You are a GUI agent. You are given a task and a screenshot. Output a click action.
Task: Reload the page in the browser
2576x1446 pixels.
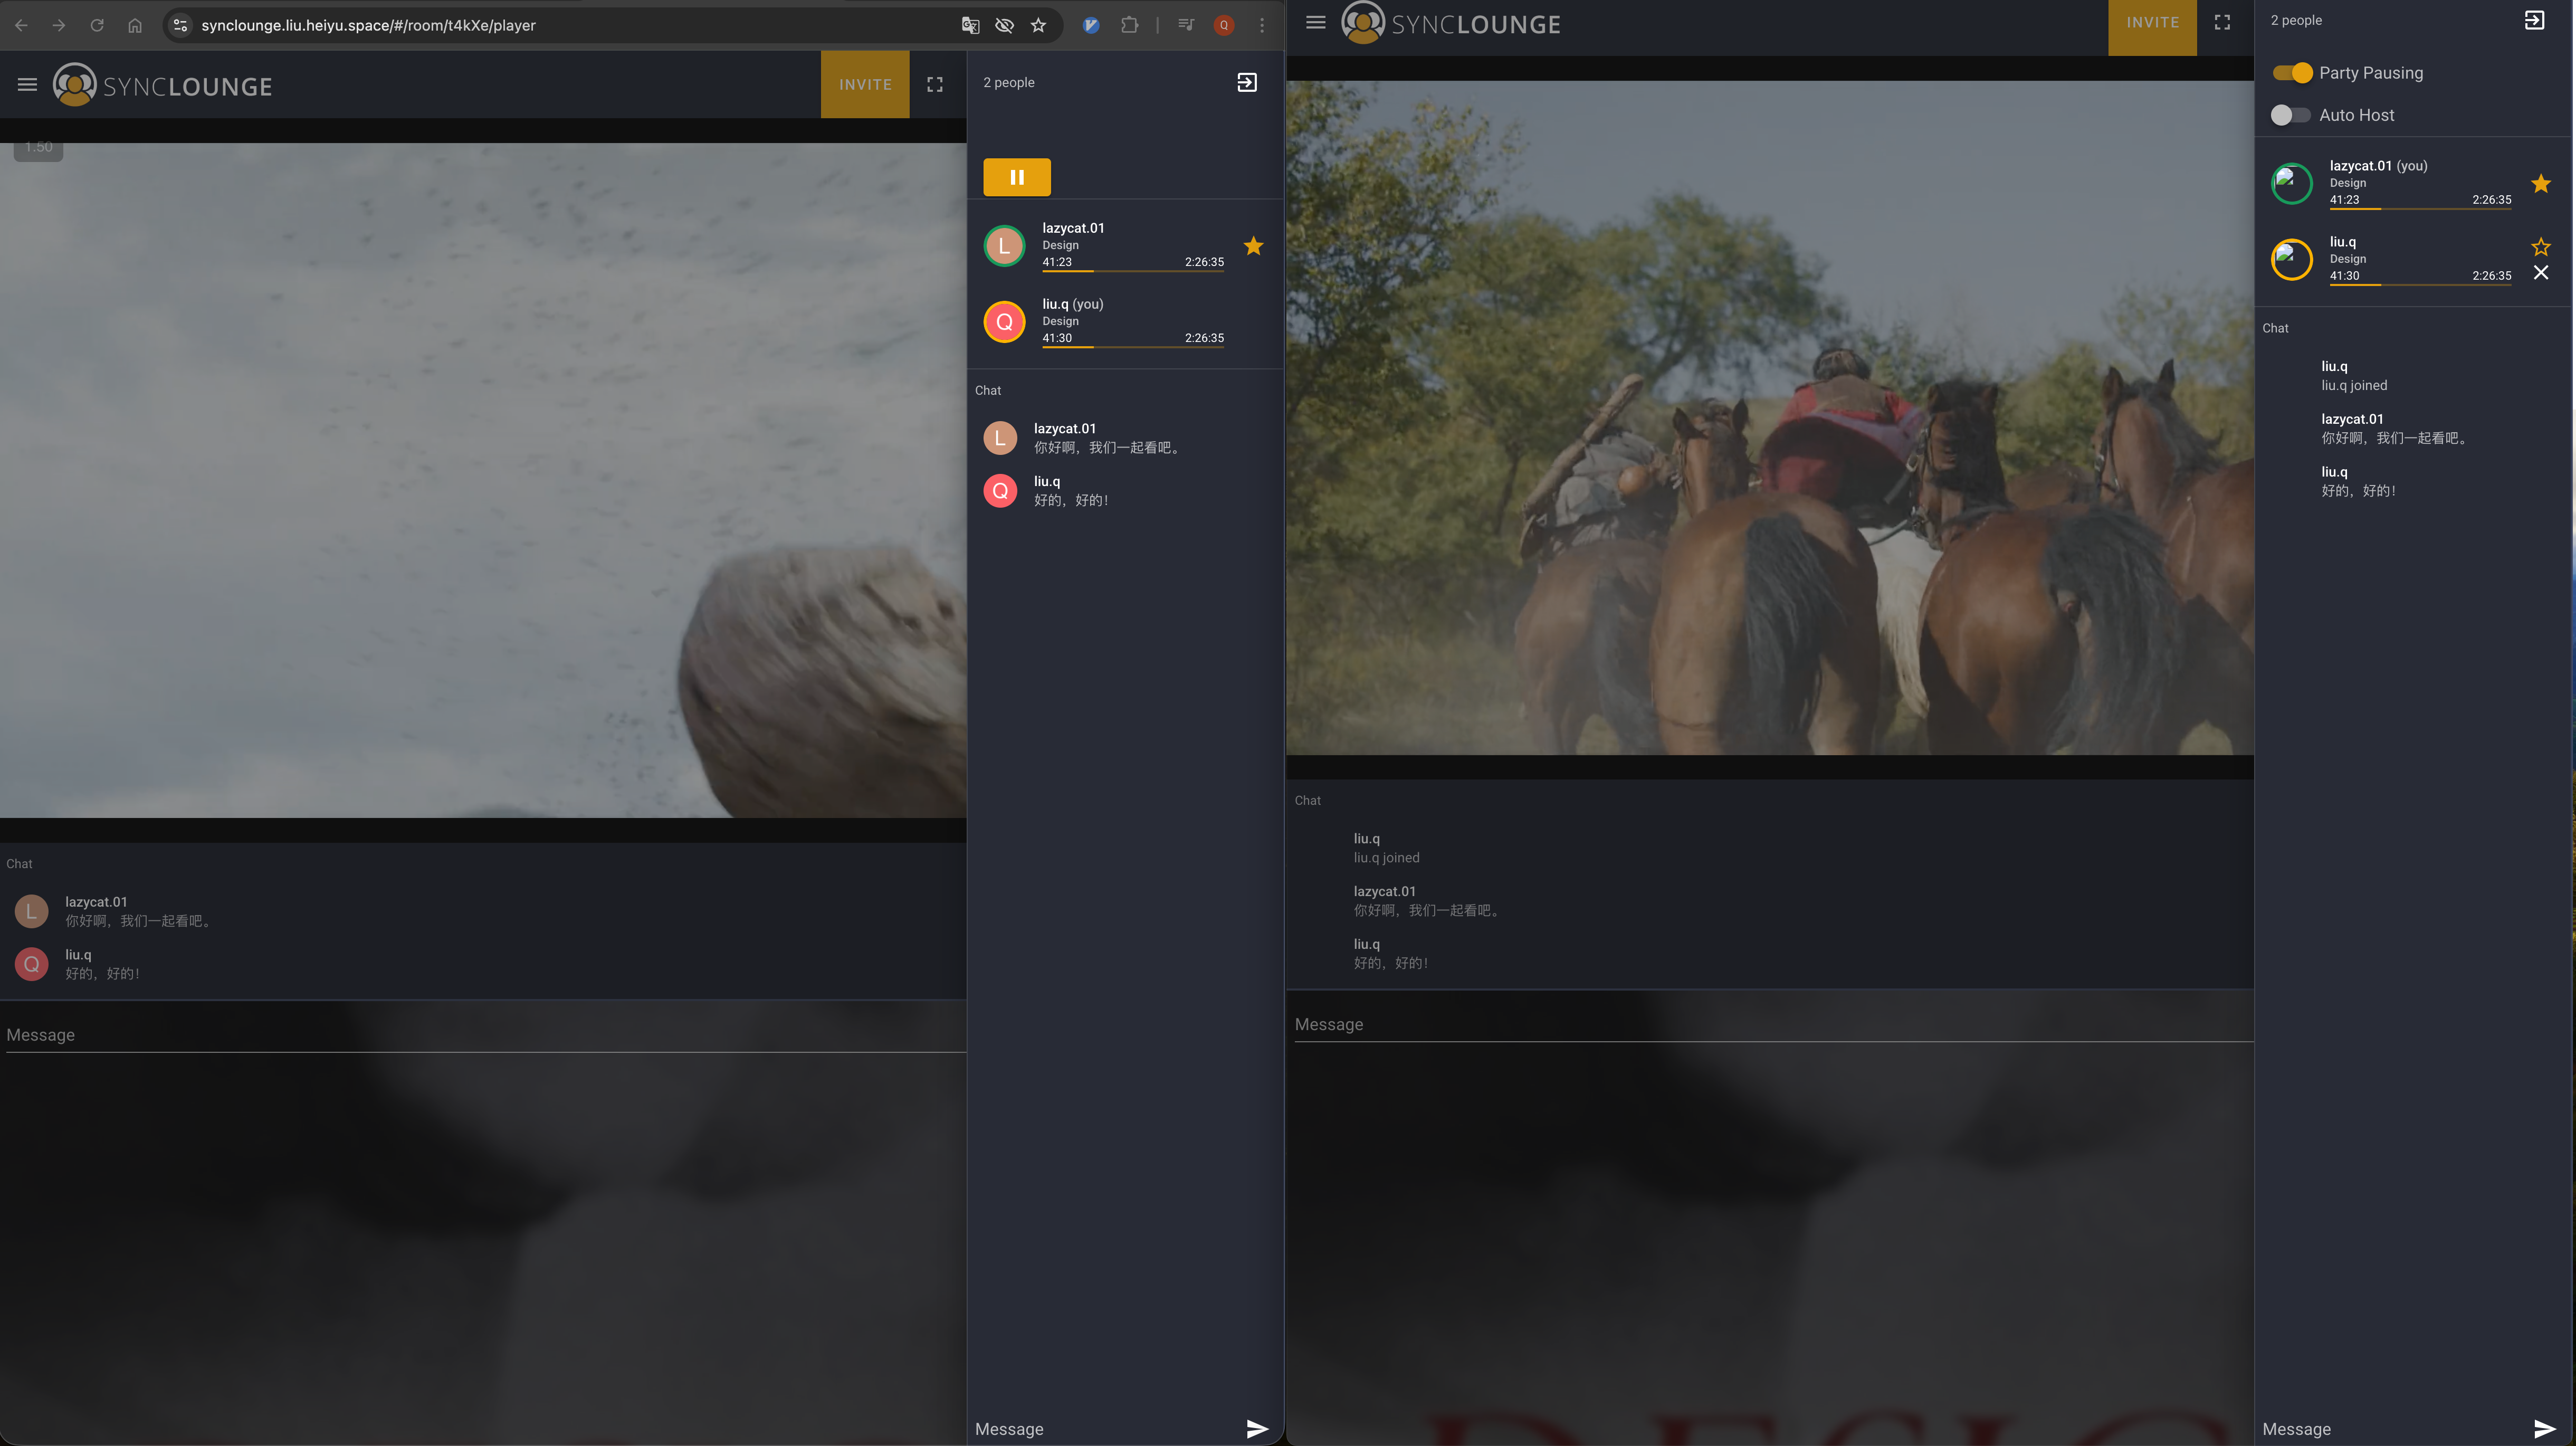pyautogui.click(x=97, y=25)
